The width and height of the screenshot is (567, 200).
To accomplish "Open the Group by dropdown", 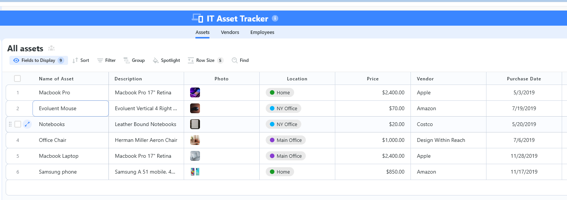I will pyautogui.click(x=134, y=60).
